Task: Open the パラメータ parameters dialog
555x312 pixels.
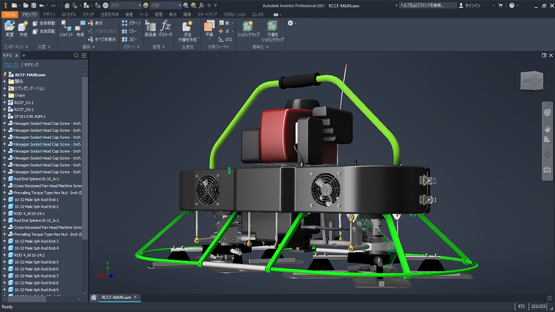Action: (x=165, y=28)
